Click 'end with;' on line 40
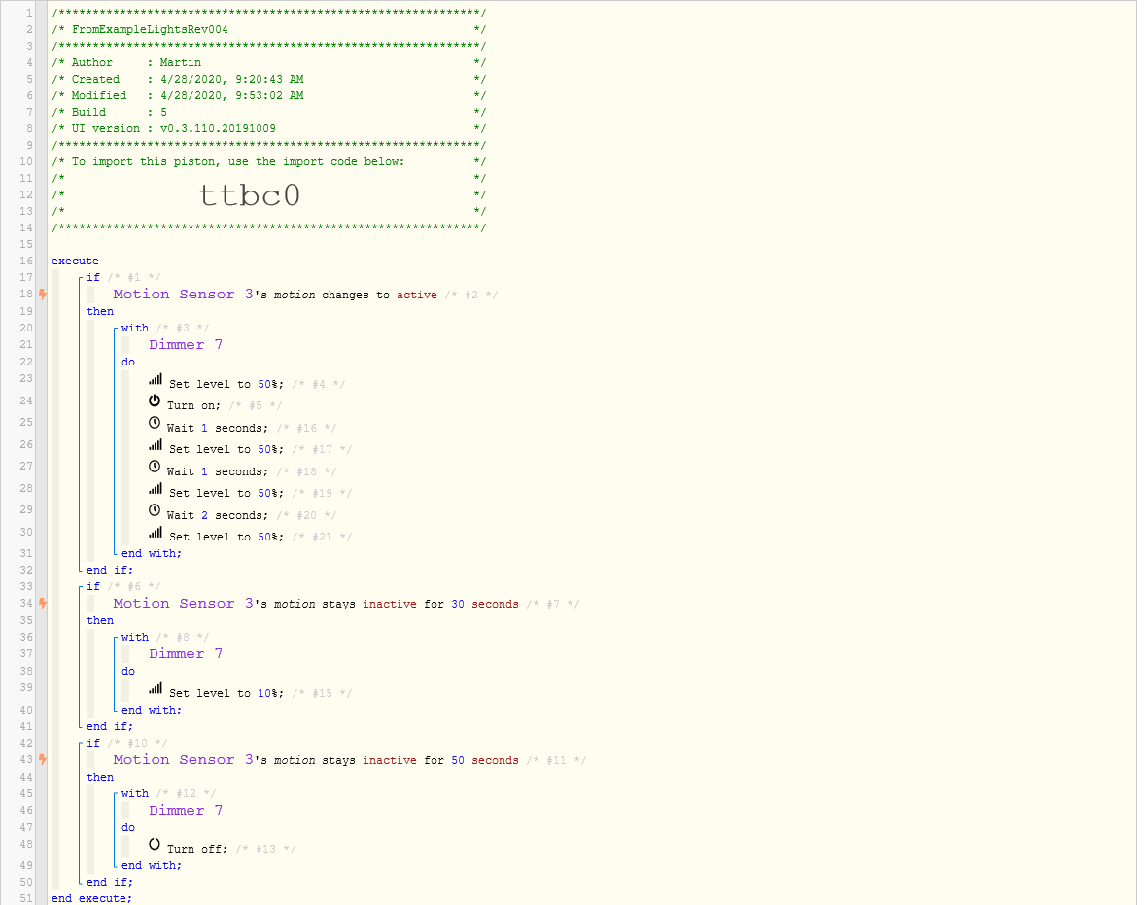1145x905 pixels. tap(152, 710)
